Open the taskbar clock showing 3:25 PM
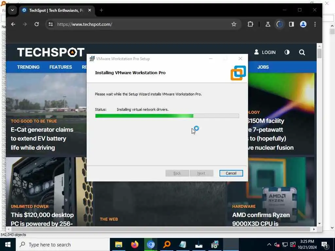 [x=307, y=244]
